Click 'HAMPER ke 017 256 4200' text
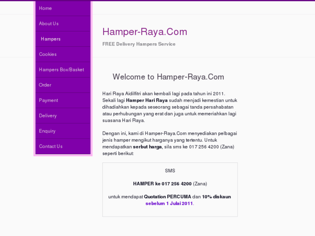315x236 pixels. pyautogui.click(x=162, y=184)
